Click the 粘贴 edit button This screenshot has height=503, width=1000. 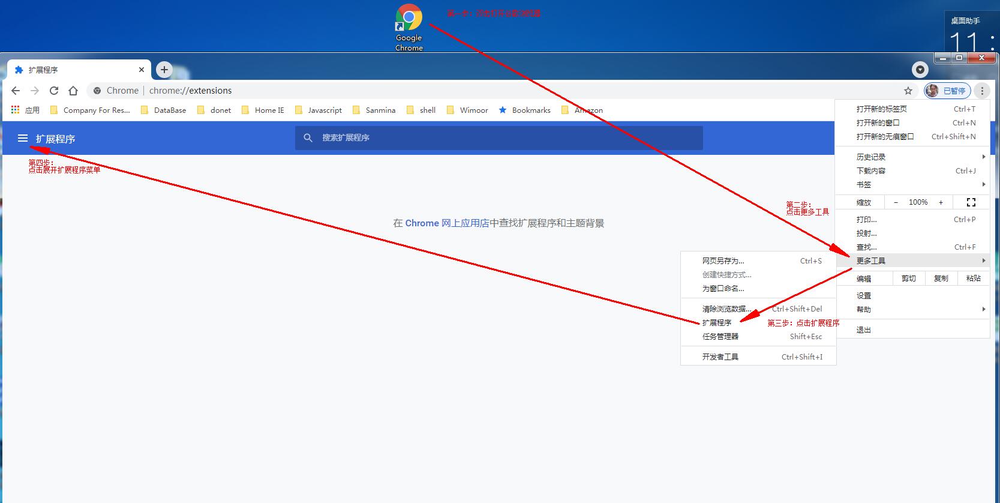pos(974,279)
